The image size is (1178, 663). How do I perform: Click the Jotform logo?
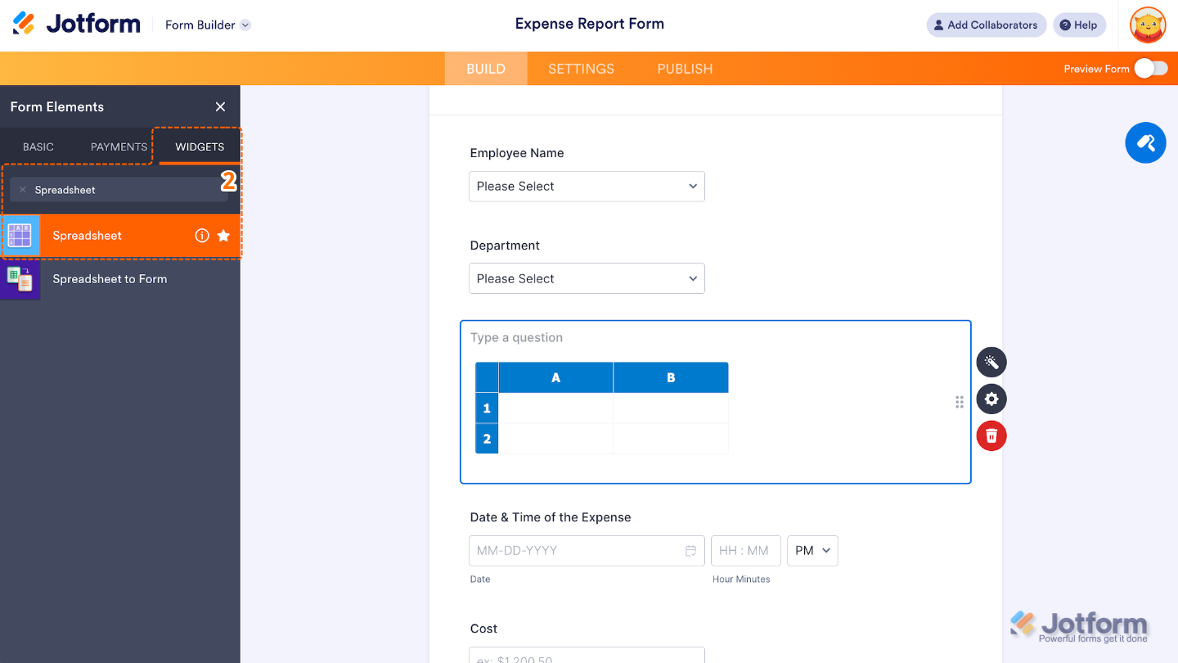pyautogui.click(x=77, y=25)
